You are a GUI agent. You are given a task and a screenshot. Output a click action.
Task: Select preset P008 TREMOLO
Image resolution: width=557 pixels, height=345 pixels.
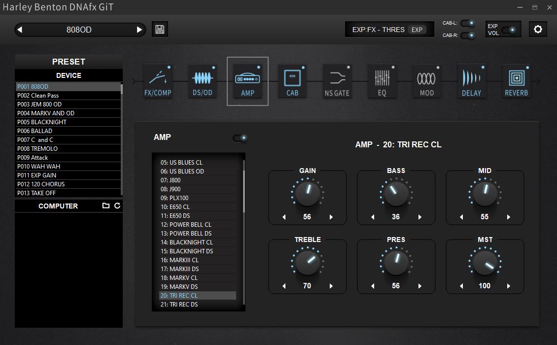tap(68, 149)
